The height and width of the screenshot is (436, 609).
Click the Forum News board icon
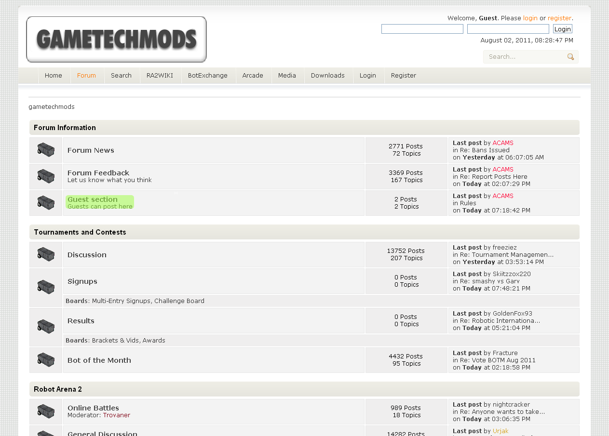[x=46, y=150]
